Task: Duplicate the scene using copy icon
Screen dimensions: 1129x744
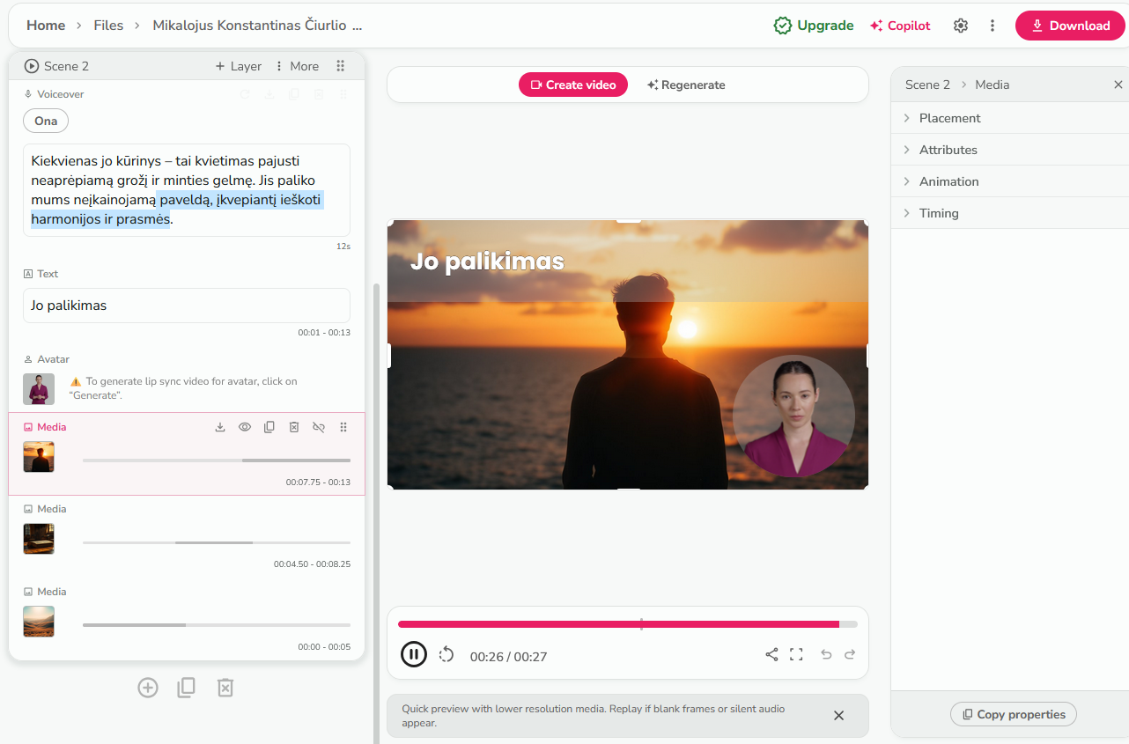Action: click(x=186, y=688)
